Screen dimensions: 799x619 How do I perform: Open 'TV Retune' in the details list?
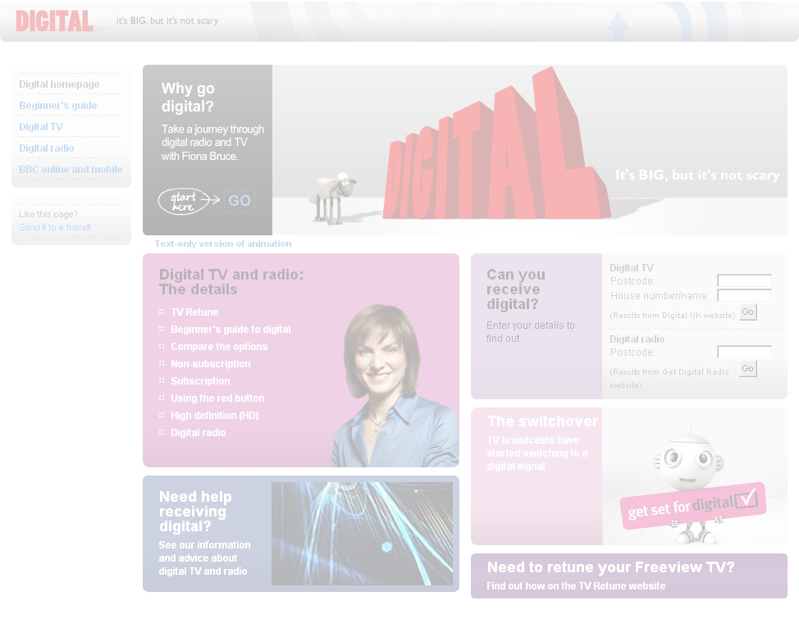click(x=194, y=312)
